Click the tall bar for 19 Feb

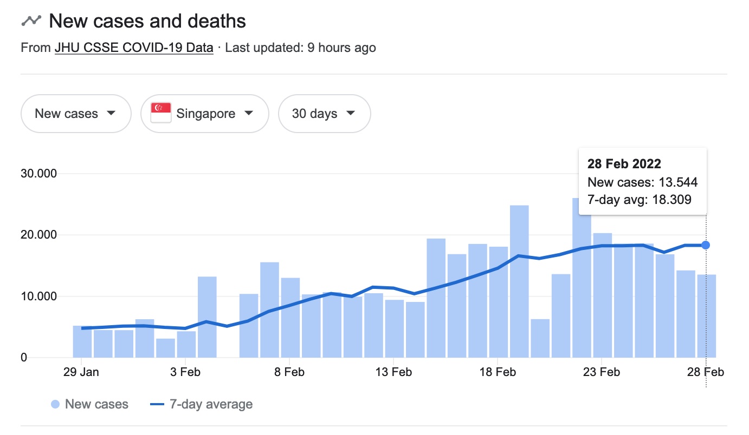(519, 281)
